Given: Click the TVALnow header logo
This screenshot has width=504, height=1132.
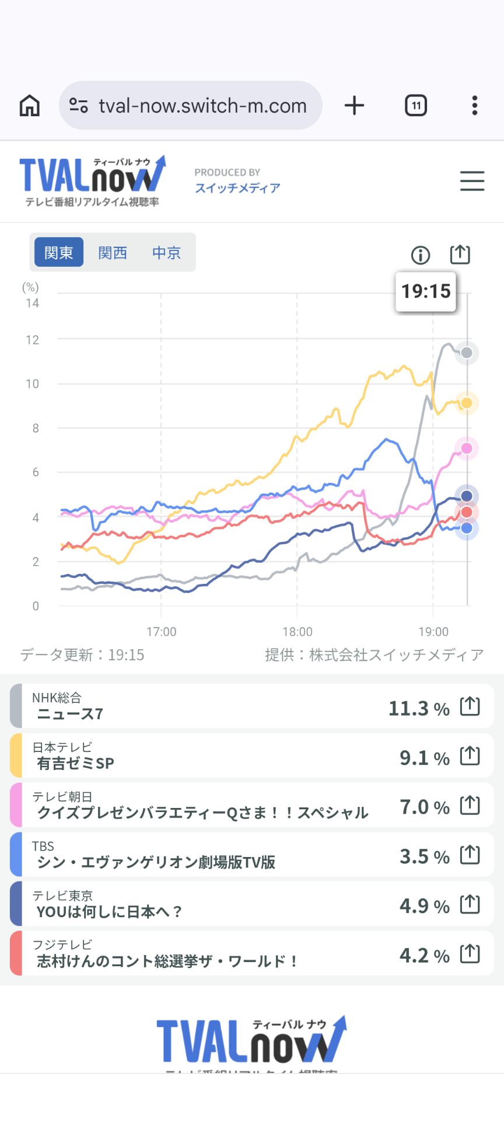Looking at the screenshot, I should [x=93, y=181].
